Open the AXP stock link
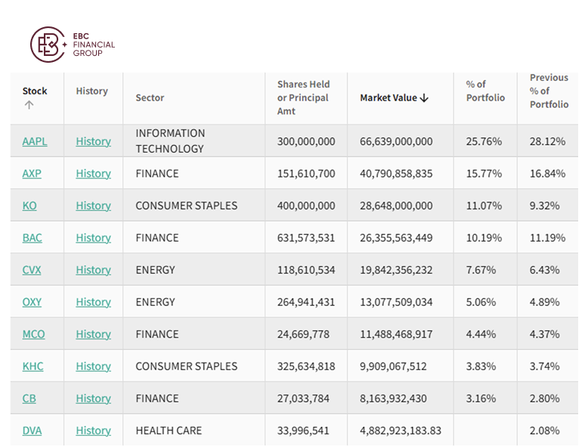This screenshot has width=588, height=448. coord(32,174)
